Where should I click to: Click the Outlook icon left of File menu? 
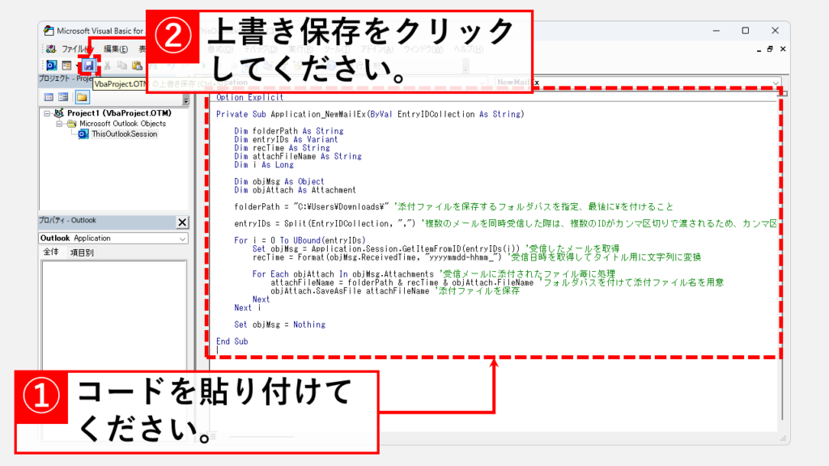click(51, 49)
